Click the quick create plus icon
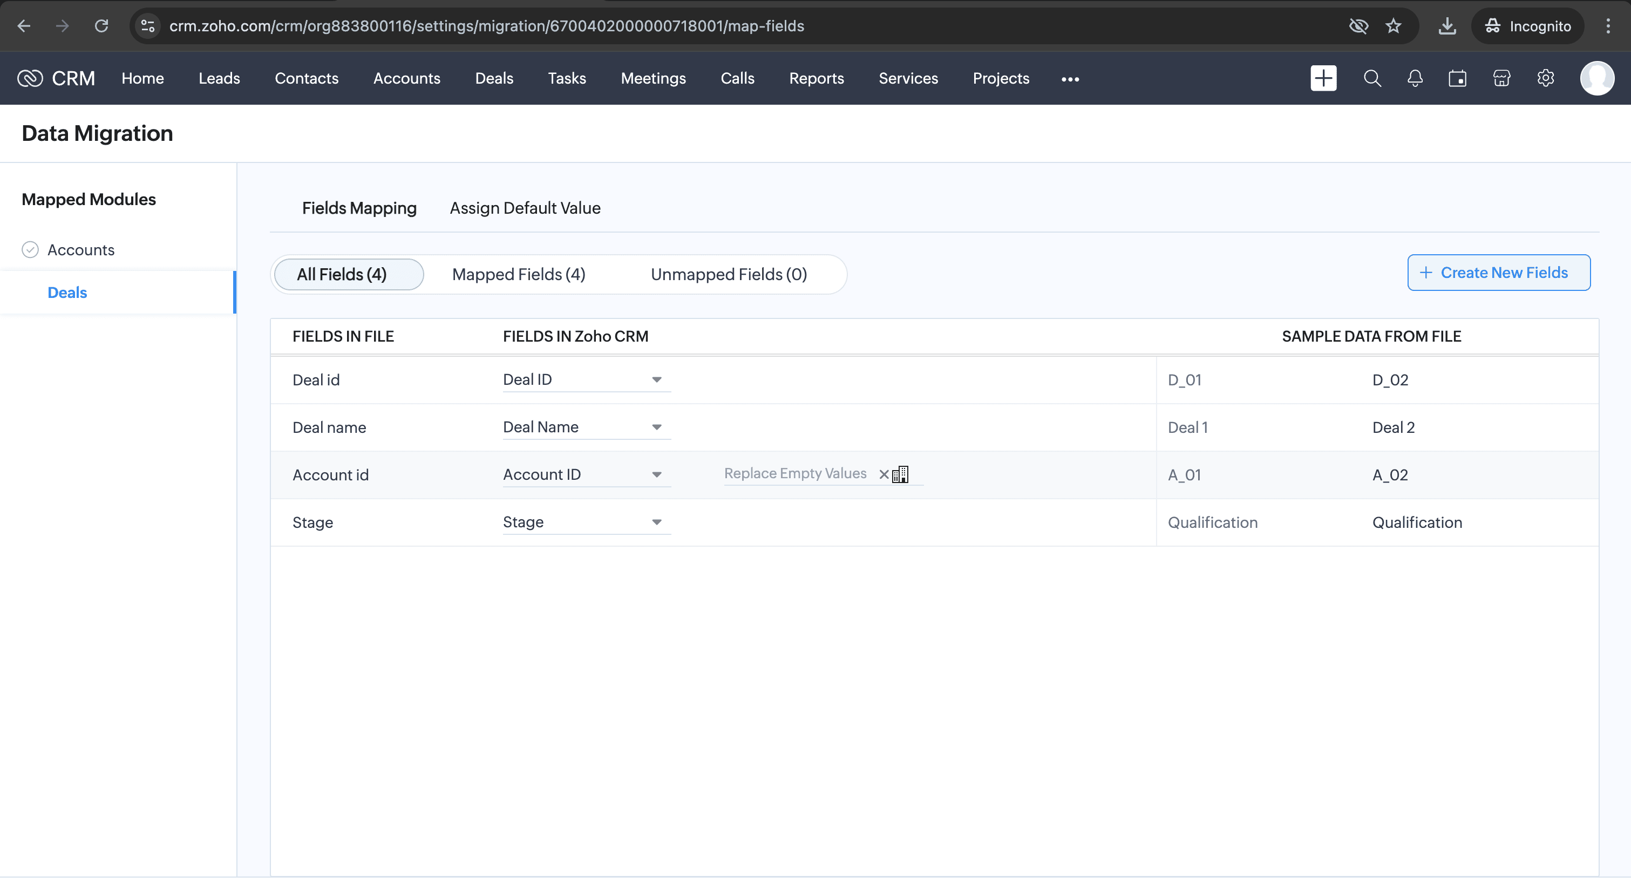The image size is (1631, 883). point(1323,78)
